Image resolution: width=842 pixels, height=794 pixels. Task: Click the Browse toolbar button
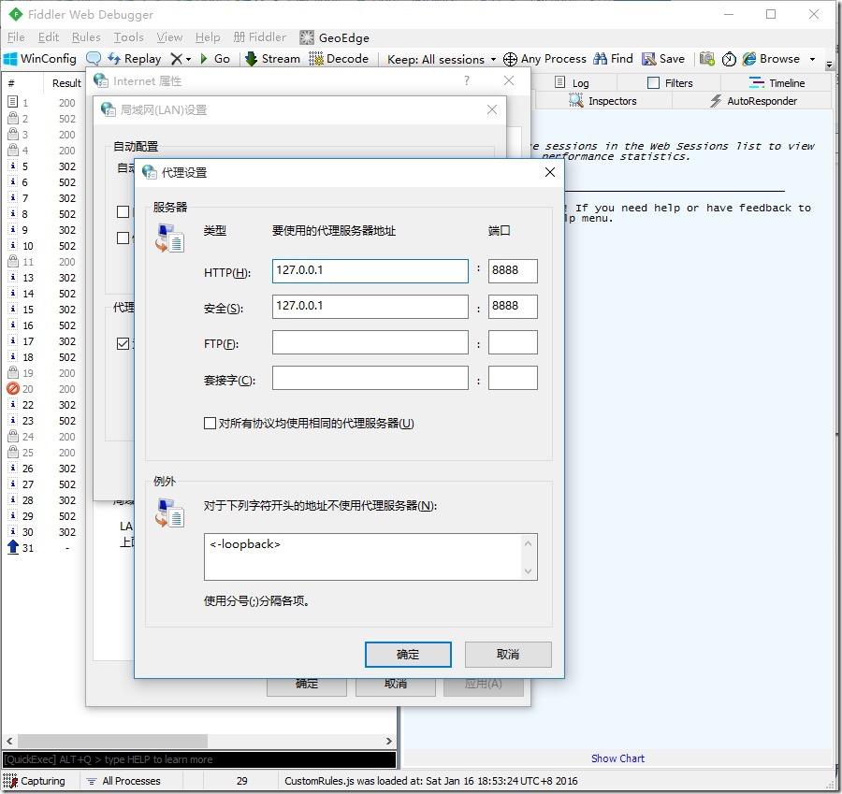click(x=772, y=59)
